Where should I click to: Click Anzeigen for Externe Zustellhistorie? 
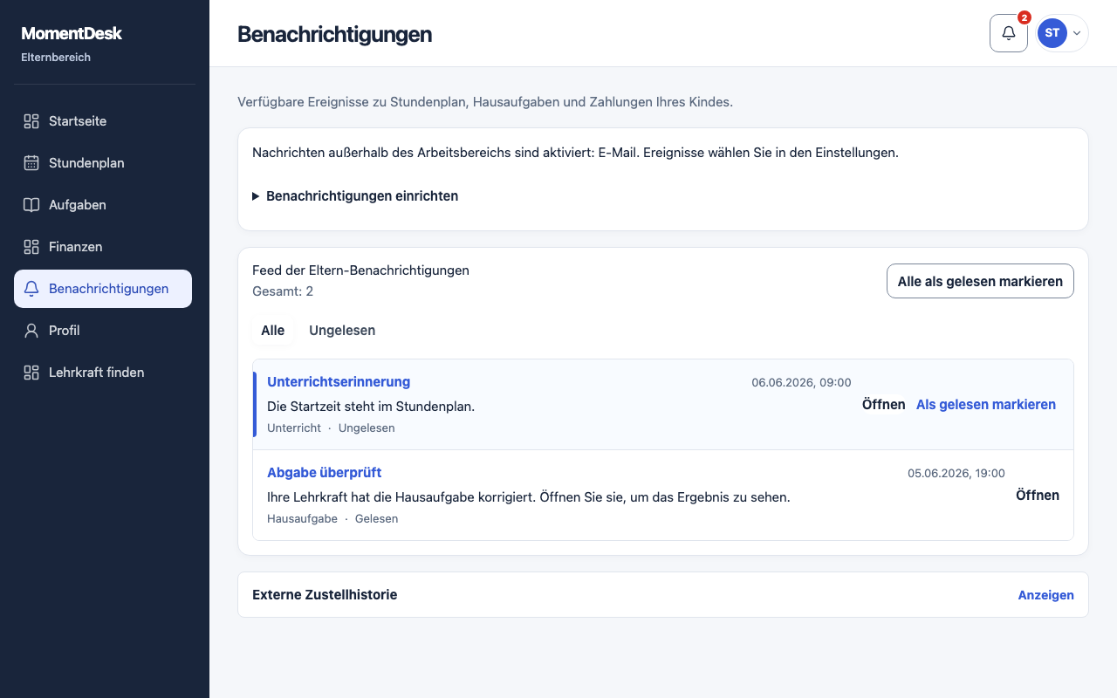pyautogui.click(x=1046, y=595)
